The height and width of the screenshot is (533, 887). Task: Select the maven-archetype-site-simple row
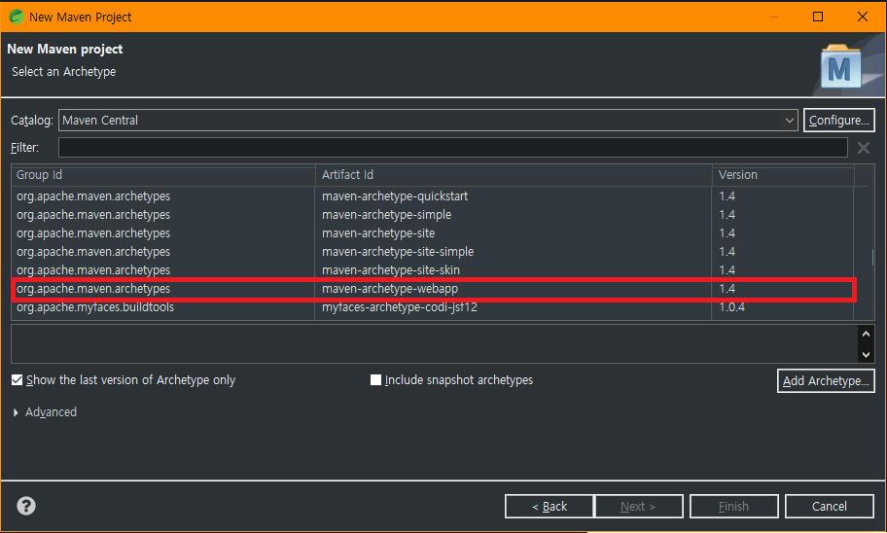432,252
